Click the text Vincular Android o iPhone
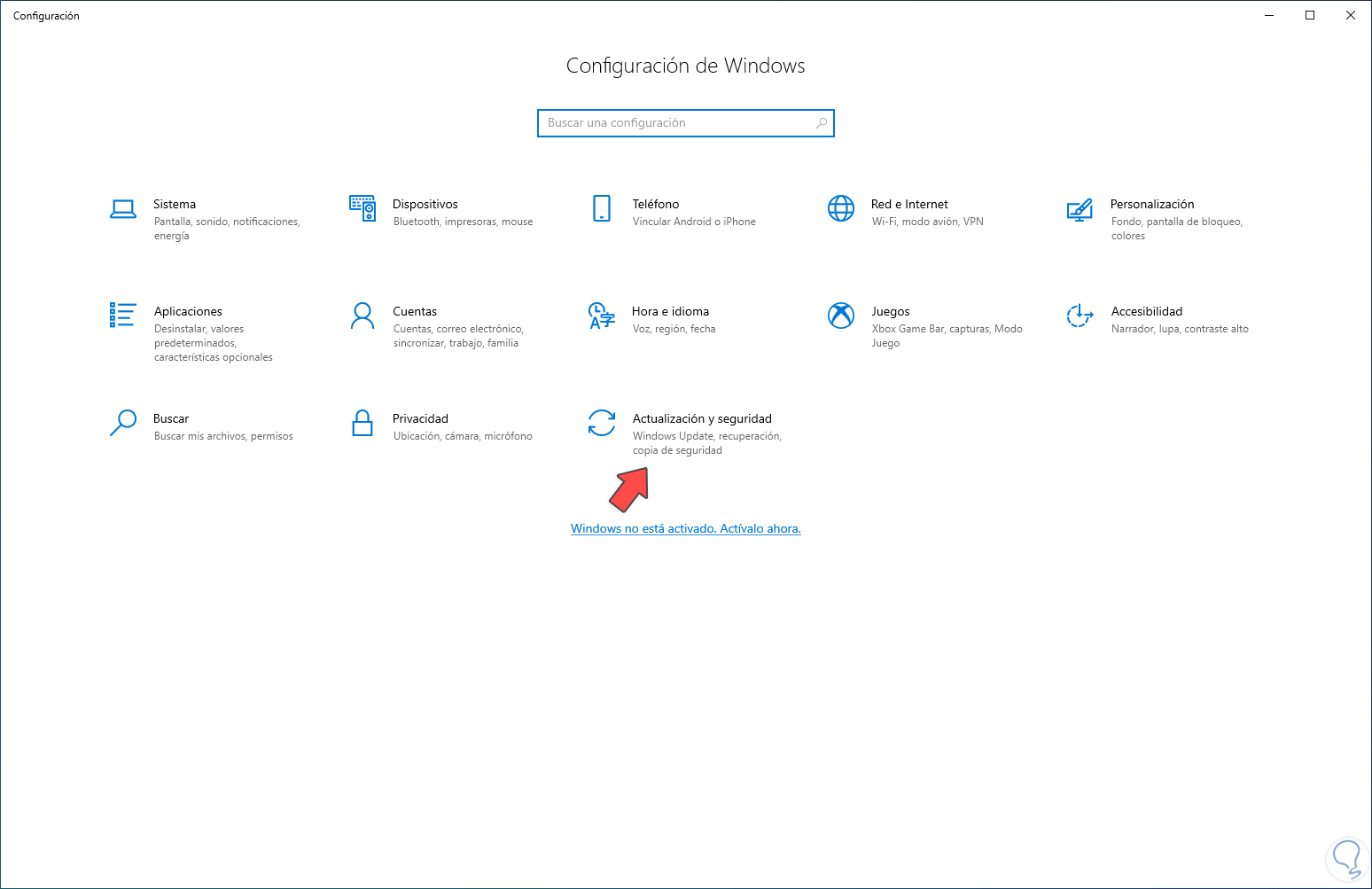The image size is (1372, 889). tap(694, 222)
